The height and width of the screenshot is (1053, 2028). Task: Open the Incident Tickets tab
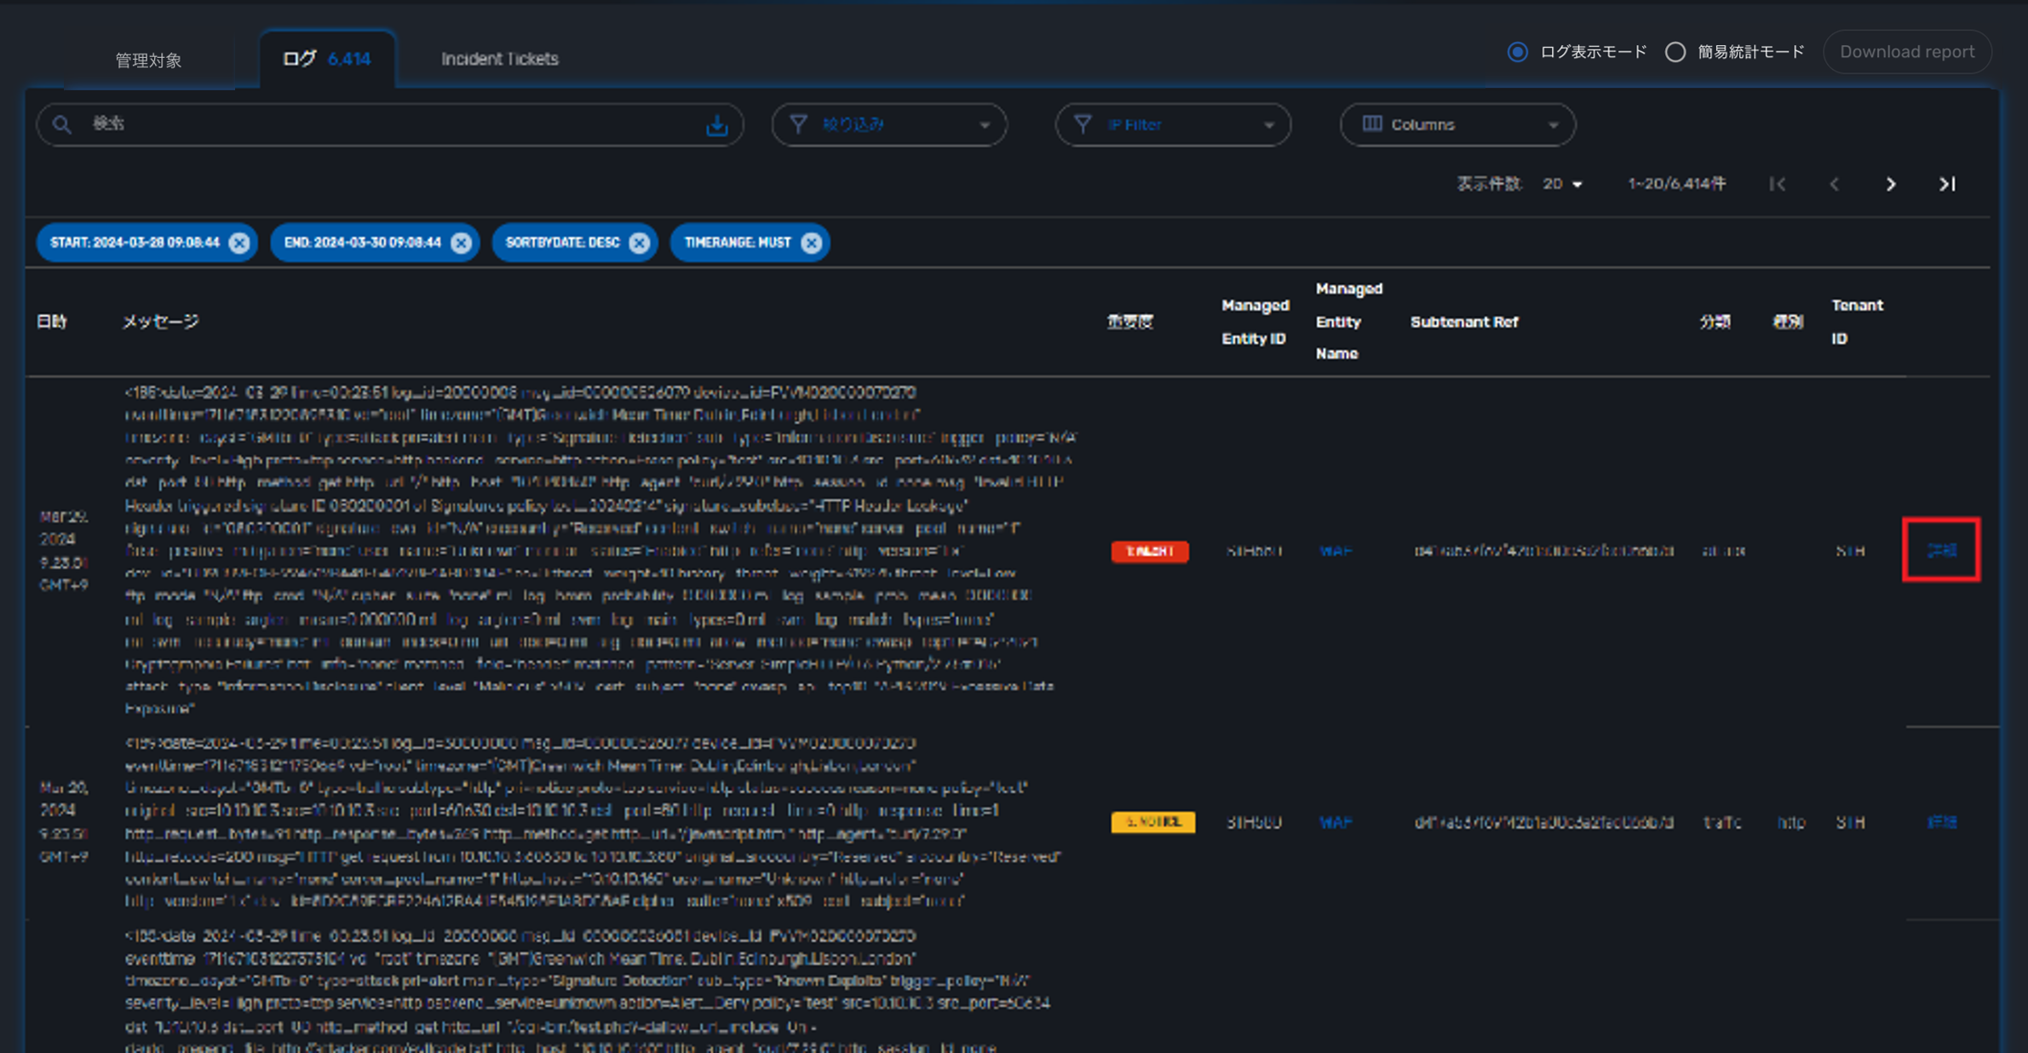(499, 59)
